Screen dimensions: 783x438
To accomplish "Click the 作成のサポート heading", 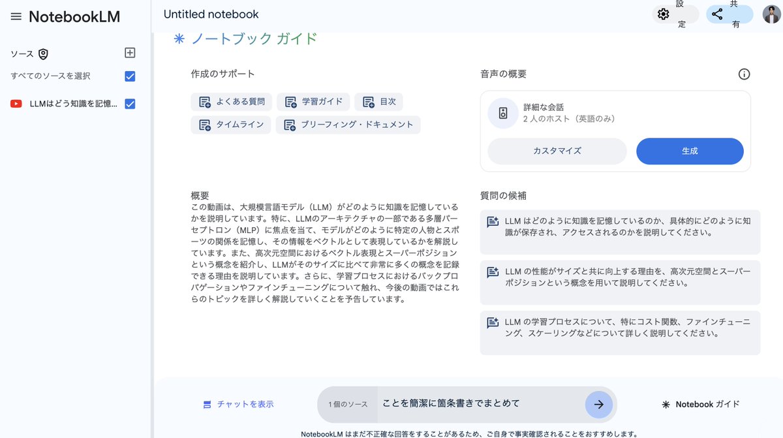I will [x=223, y=74].
